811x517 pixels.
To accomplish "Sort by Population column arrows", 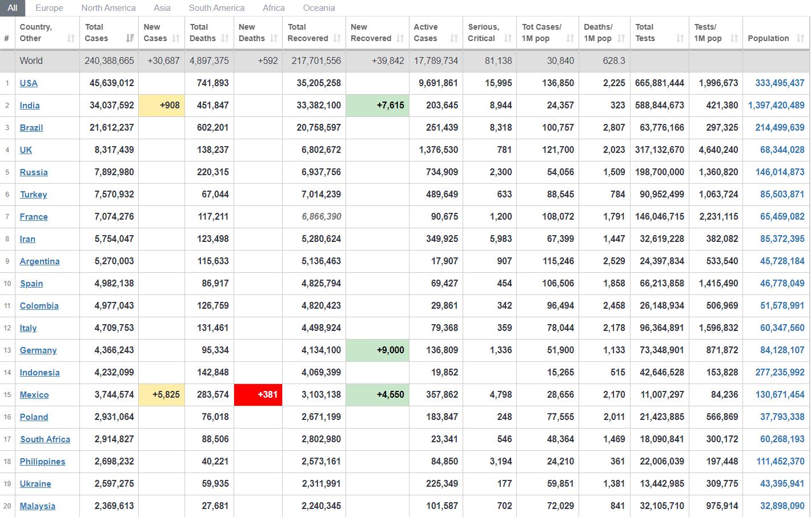I will (x=800, y=38).
